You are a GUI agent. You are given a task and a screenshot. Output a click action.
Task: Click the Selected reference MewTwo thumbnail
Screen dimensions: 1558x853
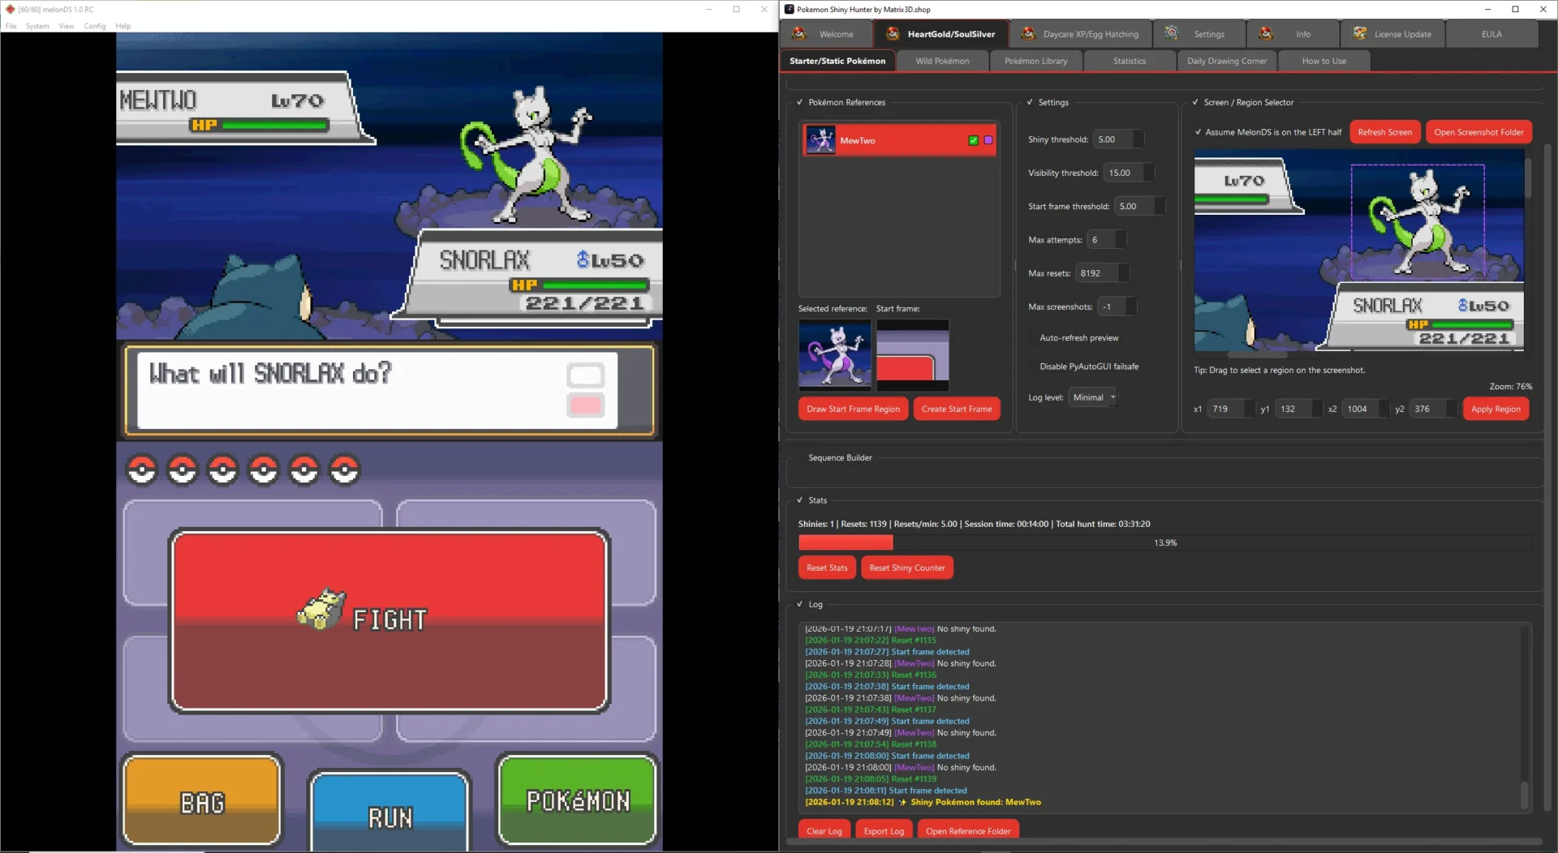point(834,354)
